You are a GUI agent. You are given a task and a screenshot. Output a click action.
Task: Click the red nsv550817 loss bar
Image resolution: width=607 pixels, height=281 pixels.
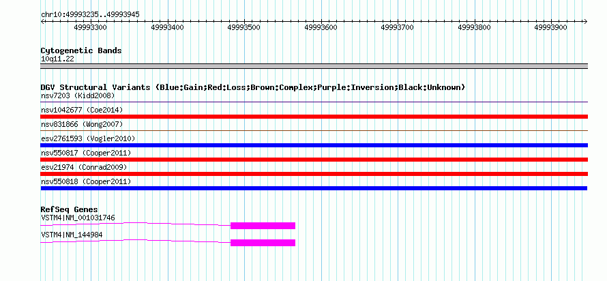click(314, 160)
